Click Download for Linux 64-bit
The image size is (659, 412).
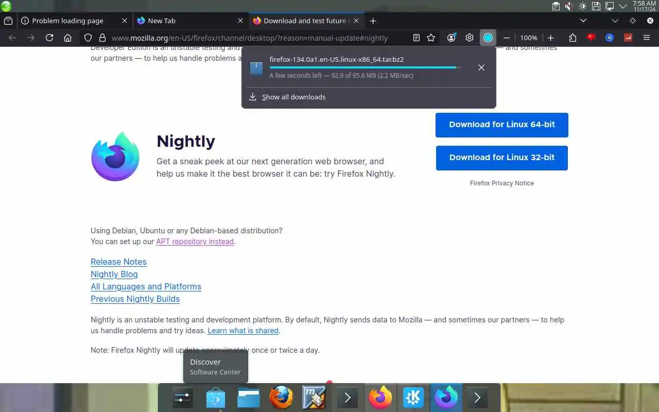tap(502, 125)
